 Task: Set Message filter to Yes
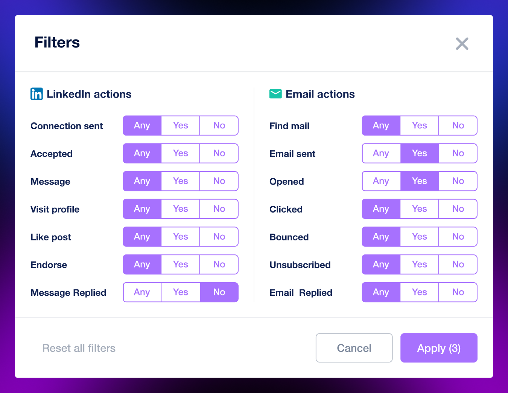tap(181, 181)
